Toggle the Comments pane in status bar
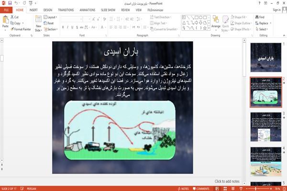Image resolution: width=287 pixels, height=191 pixels. 201,189
